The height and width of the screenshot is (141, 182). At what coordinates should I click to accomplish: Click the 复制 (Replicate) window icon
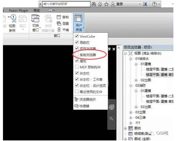(59, 18)
